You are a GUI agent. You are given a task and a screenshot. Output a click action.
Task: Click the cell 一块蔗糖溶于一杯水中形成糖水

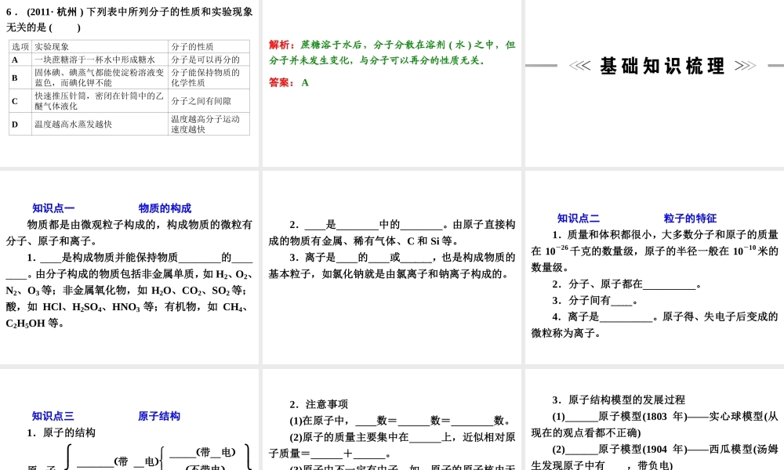[x=100, y=60]
